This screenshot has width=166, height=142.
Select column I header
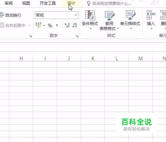coord(45,58)
